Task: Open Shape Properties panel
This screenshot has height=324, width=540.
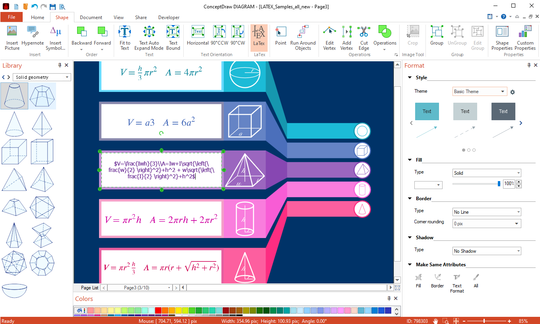Action: (502, 38)
